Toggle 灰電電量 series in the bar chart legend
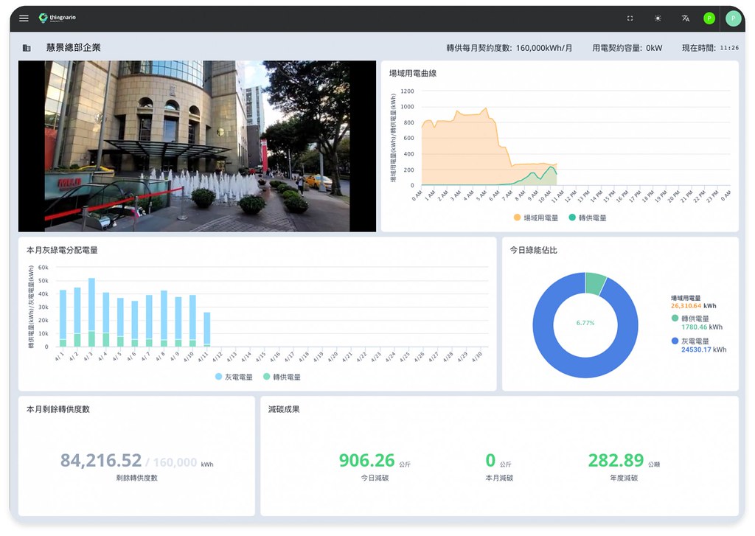The height and width of the screenshot is (536, 755). click(x=234, y=377)
